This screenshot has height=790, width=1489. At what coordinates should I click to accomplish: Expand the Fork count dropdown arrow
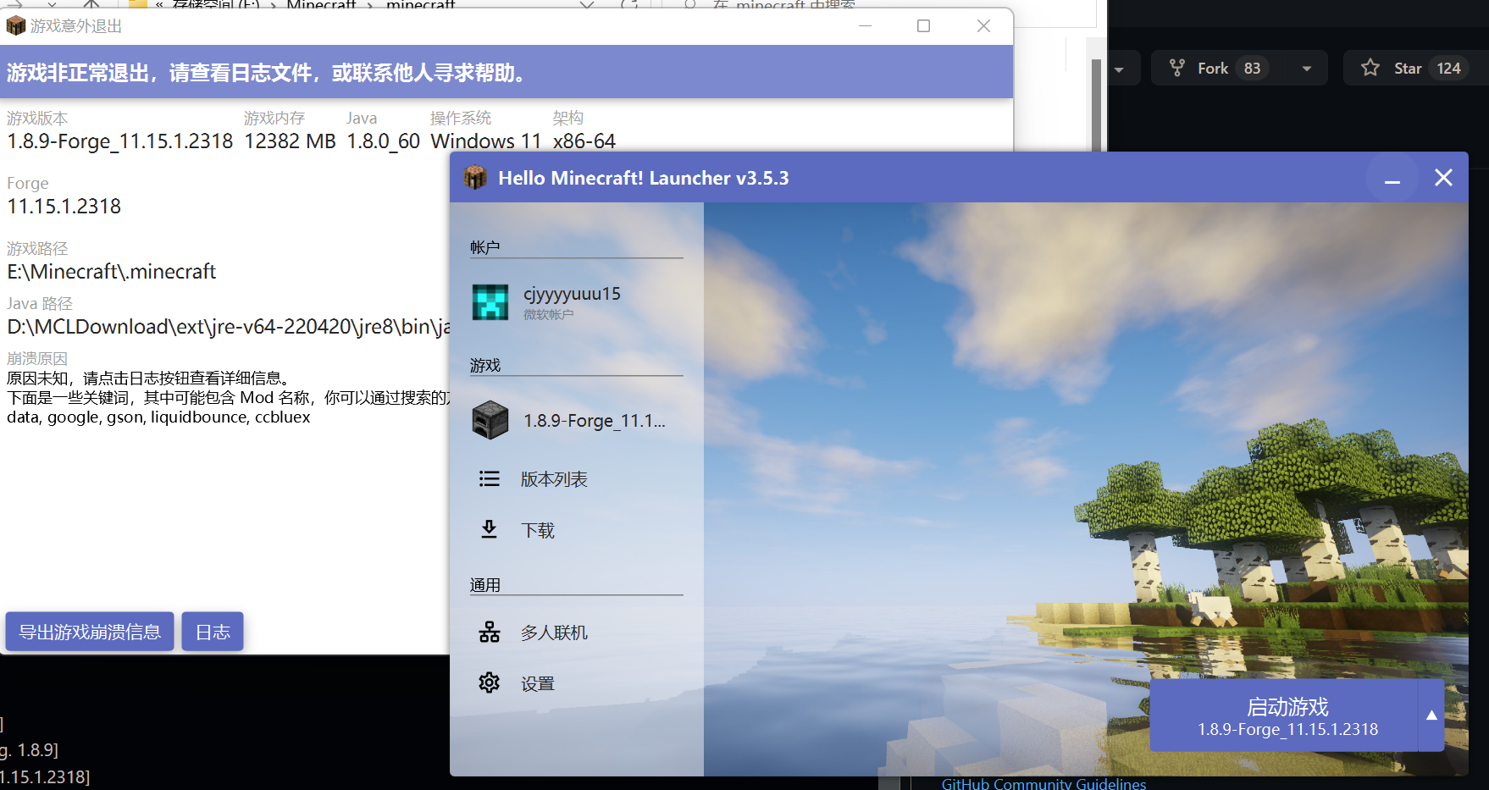1307,68
